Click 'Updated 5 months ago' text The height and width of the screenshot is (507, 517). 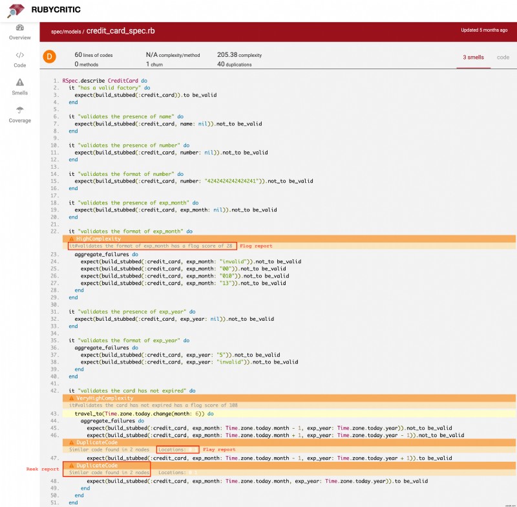(484, 30)
